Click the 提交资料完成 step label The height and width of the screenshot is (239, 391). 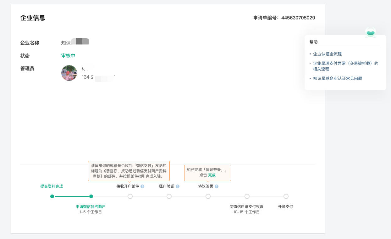pos(52,186)
